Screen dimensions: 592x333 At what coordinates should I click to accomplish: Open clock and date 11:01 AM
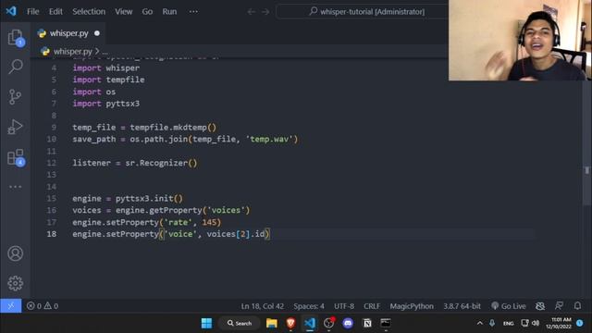pyautogui.click(x=559, y=323)
